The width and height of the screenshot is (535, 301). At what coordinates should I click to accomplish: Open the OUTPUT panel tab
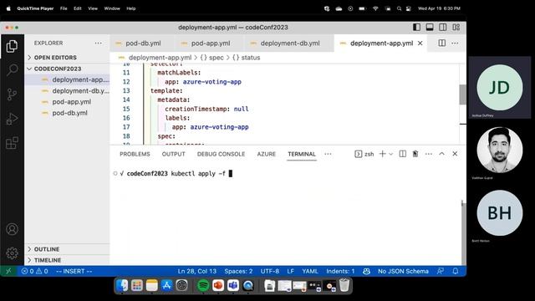click(x=173, y=154)
